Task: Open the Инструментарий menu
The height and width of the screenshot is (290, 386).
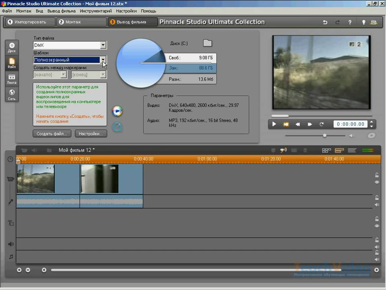Action: pyautogui.click(x=95, y=11)
